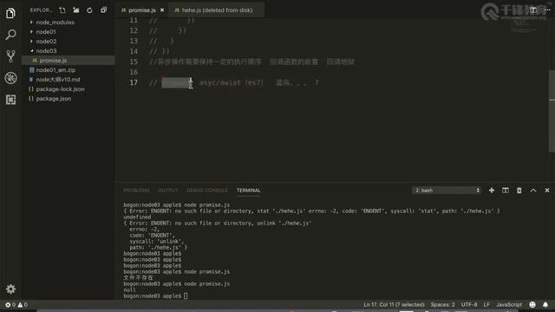Click the errors count in status bar
555x312 pixels.
pos(10,304)
